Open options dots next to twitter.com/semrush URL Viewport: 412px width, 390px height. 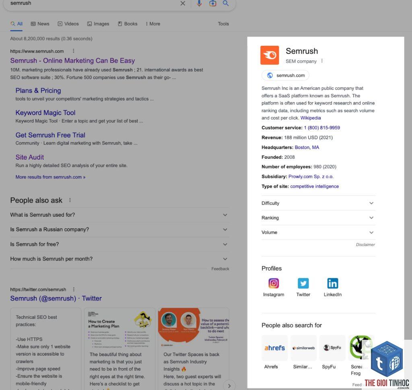pos(74,289)
